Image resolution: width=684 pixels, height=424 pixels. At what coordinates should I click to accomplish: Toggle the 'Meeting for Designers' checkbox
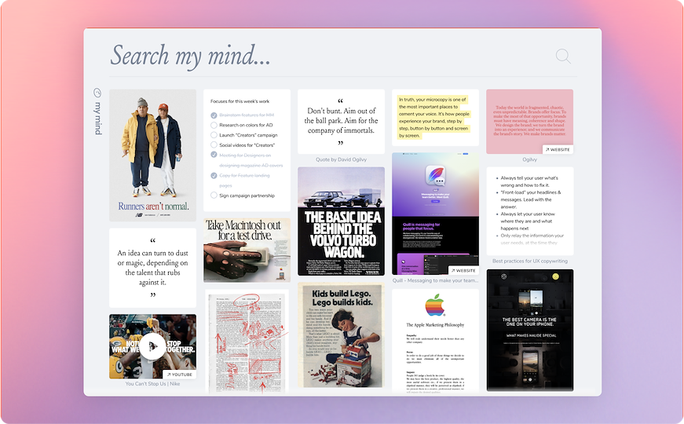point(214,155)
